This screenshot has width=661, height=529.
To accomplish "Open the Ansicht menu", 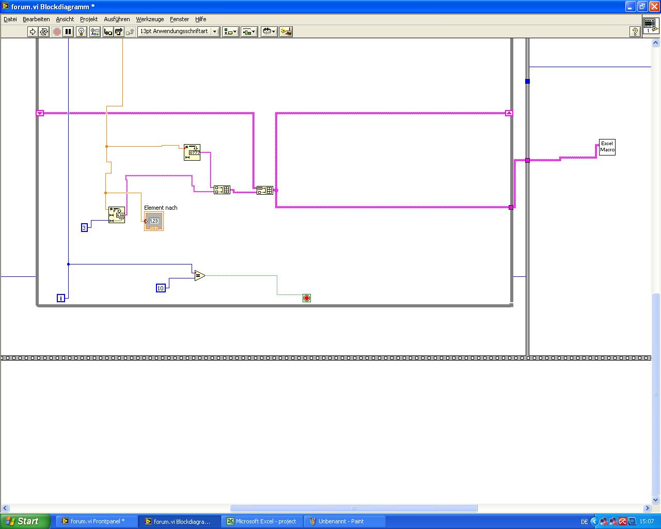I will pos(65,19).
